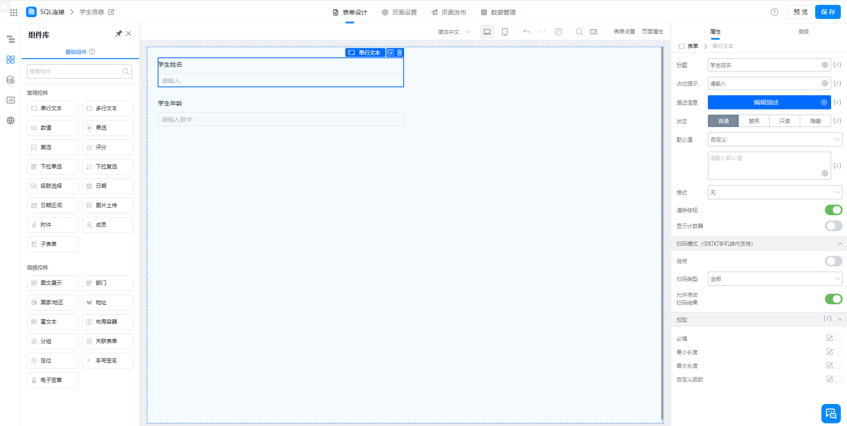This screenshot has width=847, height=426.
Task: Switch to desktop preview mode icon
Action: (487, 32)
